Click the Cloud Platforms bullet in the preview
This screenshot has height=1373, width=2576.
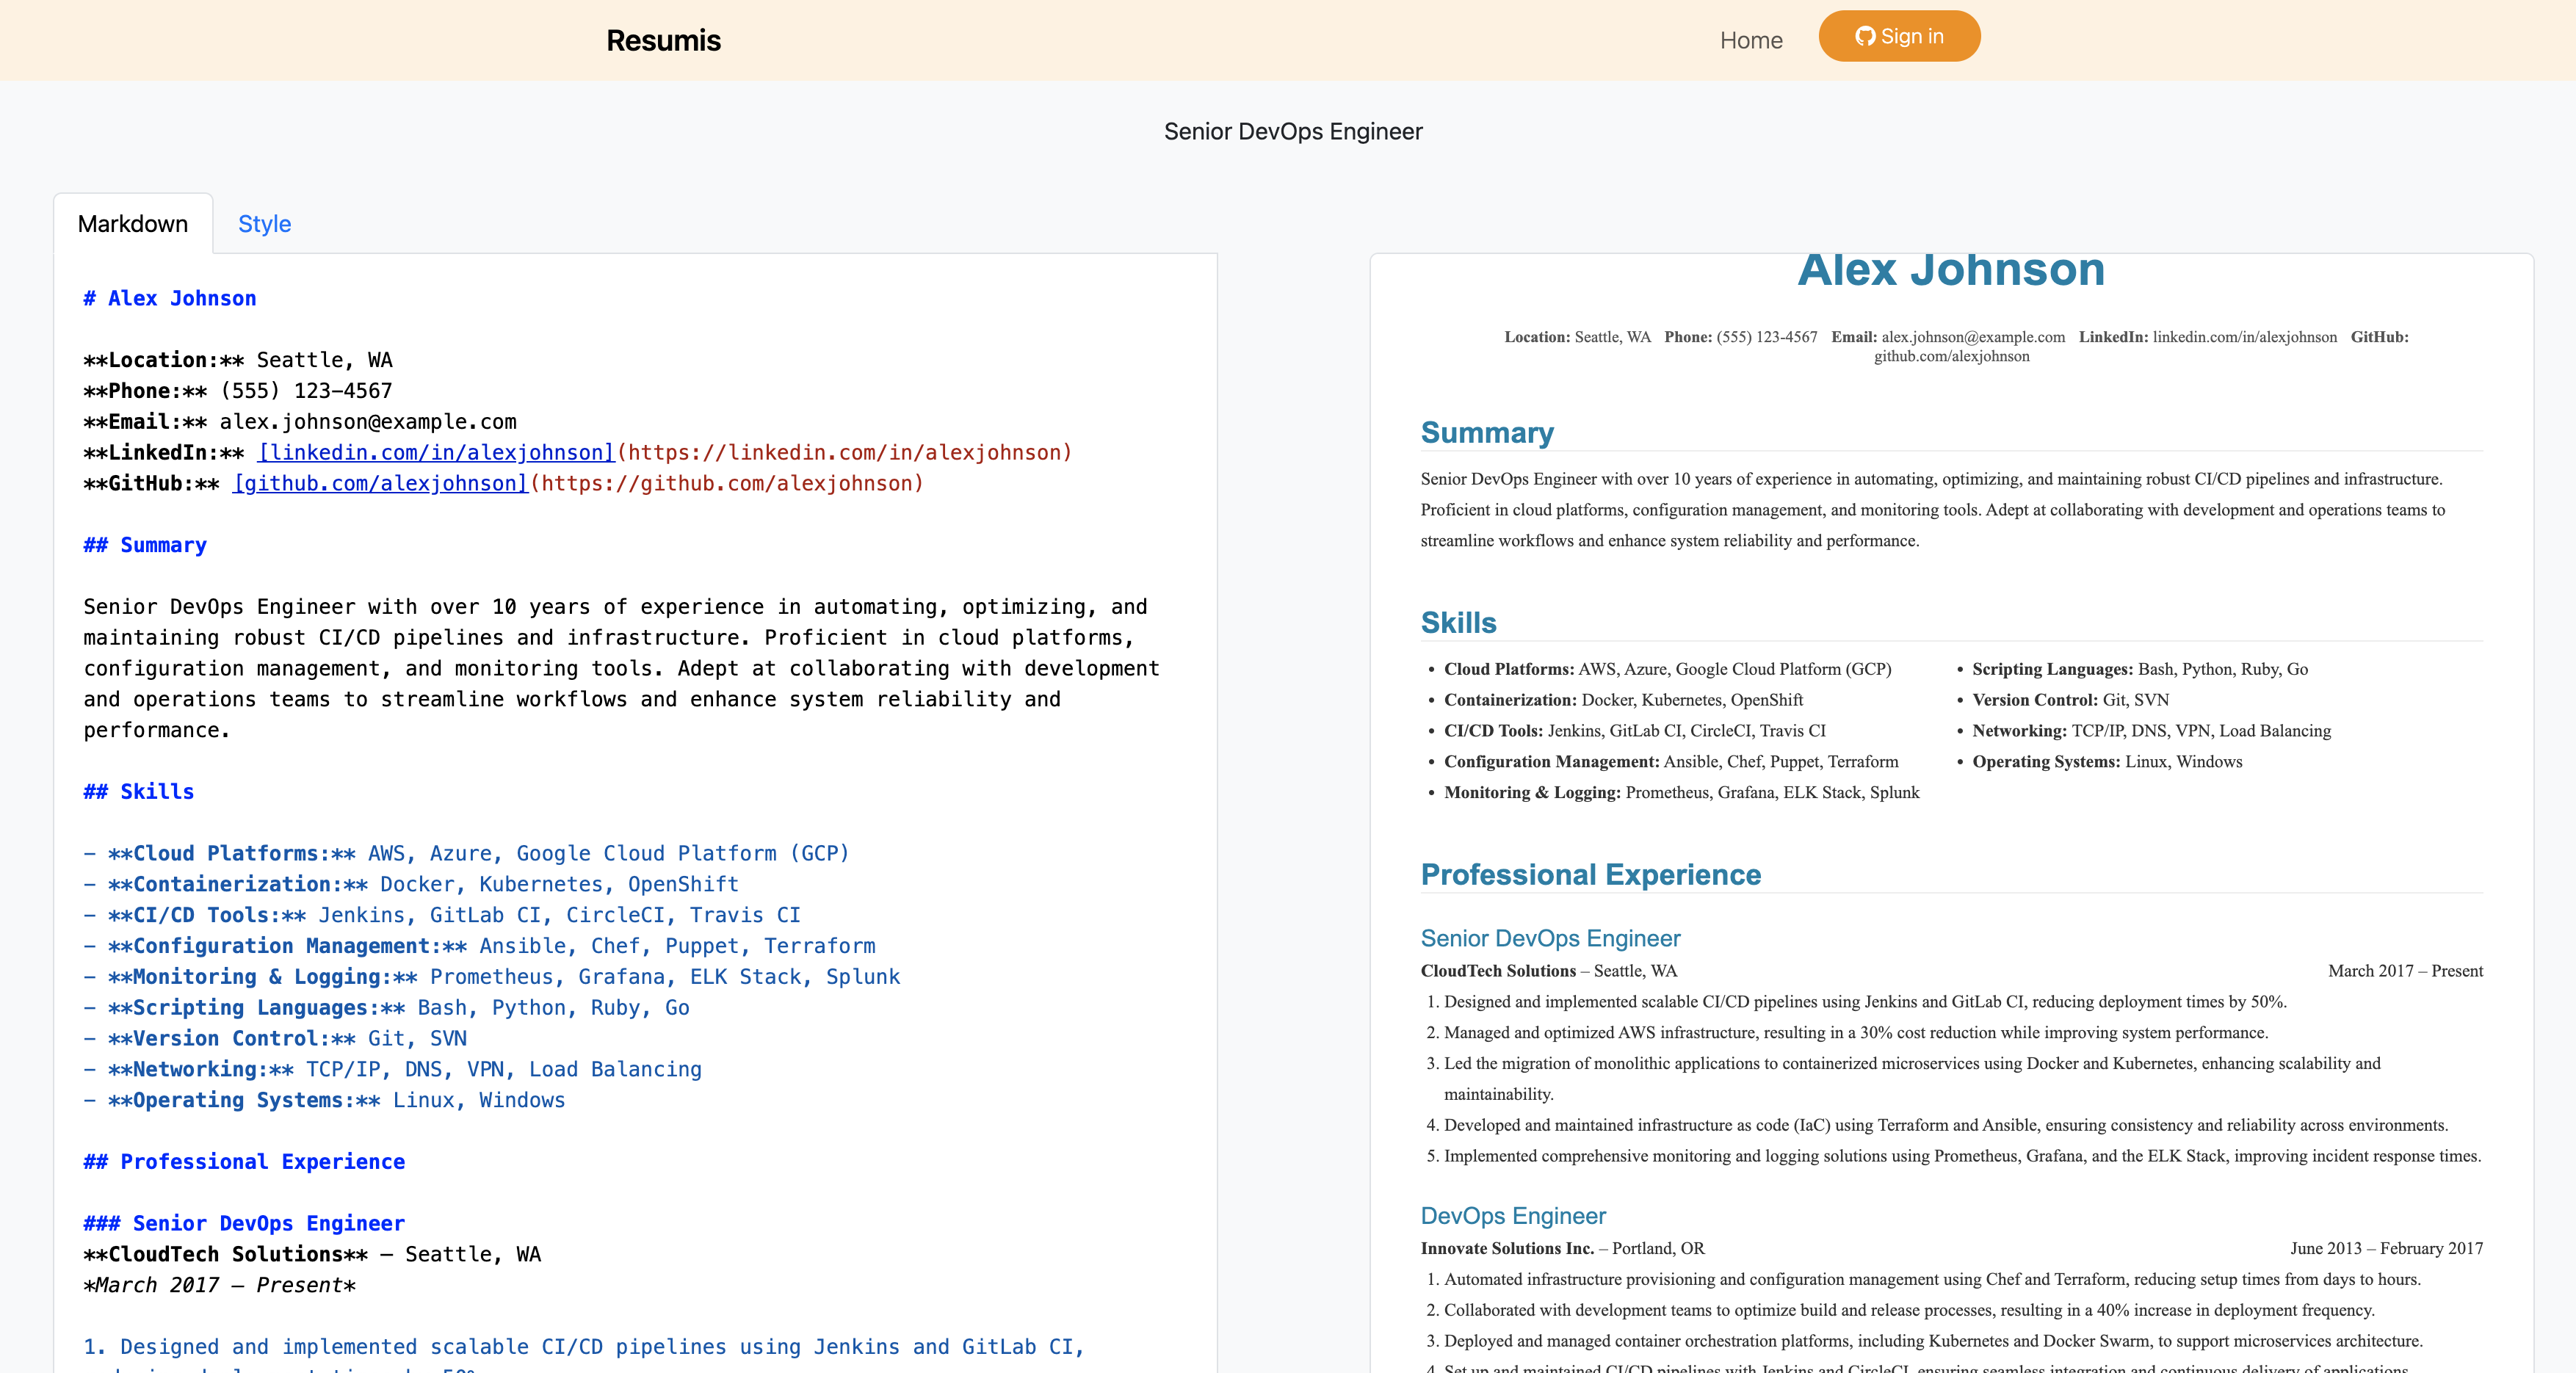pos(1667,669)
